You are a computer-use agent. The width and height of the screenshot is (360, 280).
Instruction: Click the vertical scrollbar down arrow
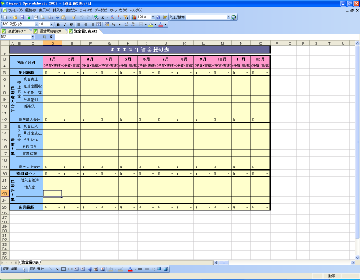357,258
